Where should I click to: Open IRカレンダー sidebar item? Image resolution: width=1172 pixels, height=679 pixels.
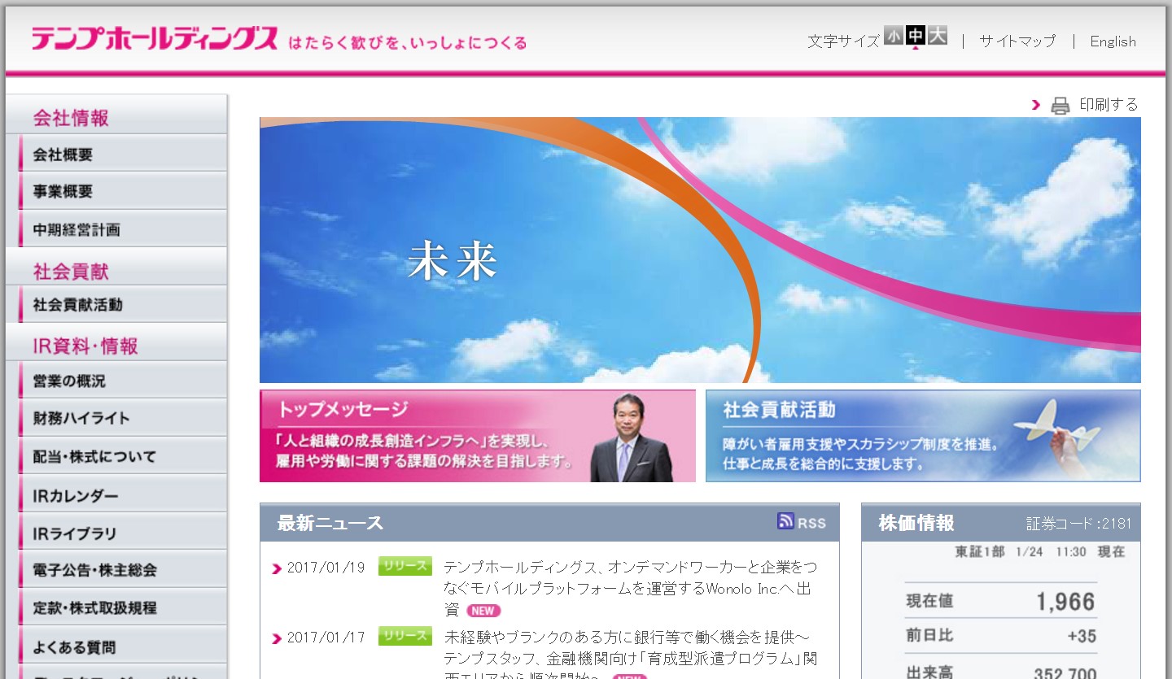click(122, 494)
